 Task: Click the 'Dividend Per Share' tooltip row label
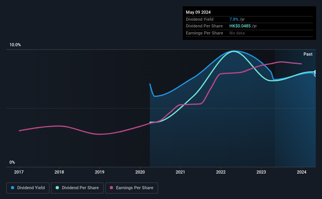[x=204, y=26]
